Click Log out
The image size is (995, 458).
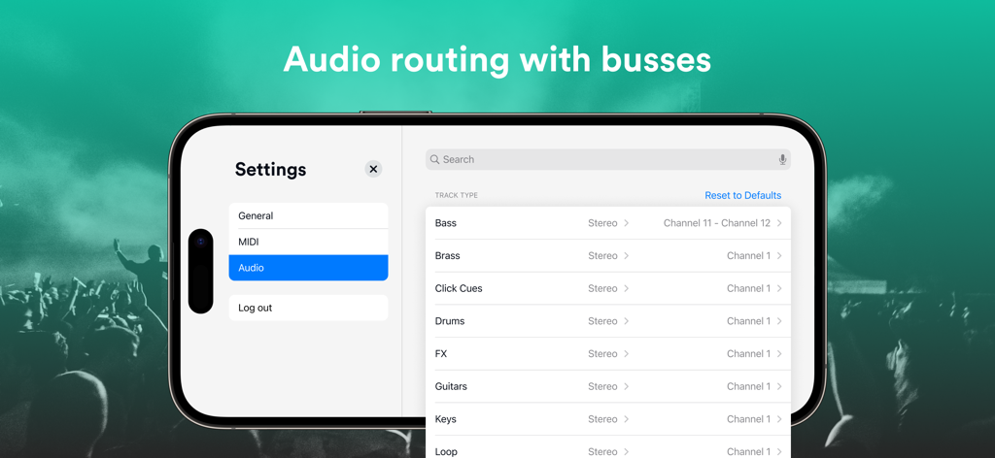[x=308, y=308]
